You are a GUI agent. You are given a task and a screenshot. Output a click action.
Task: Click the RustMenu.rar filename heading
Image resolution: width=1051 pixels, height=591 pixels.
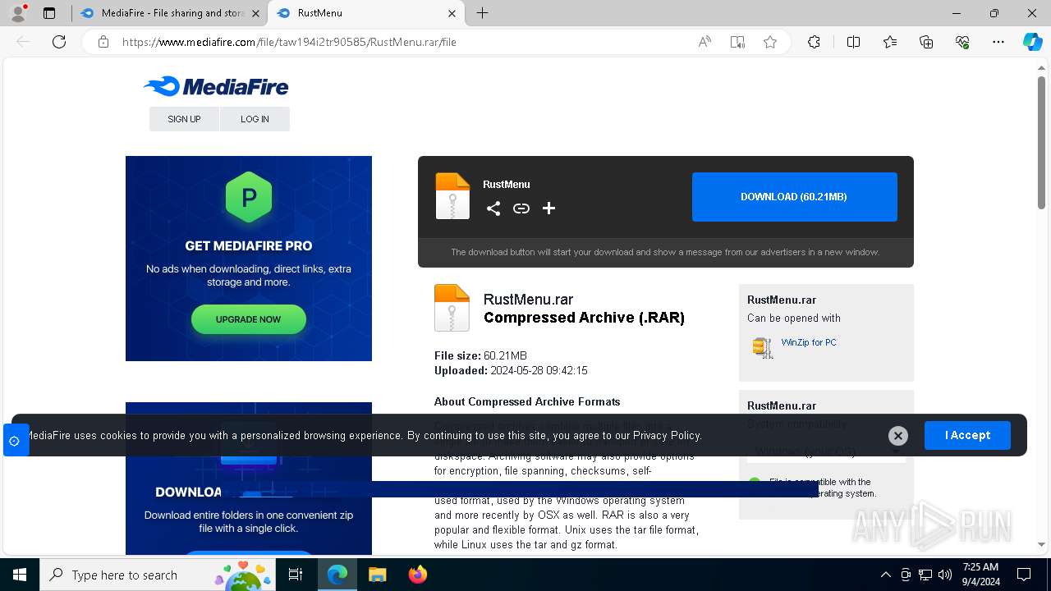click(528, 300)
